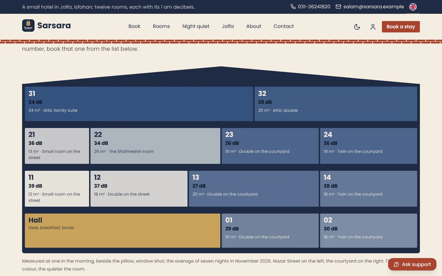Call phone number 031-36241820
The width and height of the screenshot is (442, 276).
pos(314,7)
